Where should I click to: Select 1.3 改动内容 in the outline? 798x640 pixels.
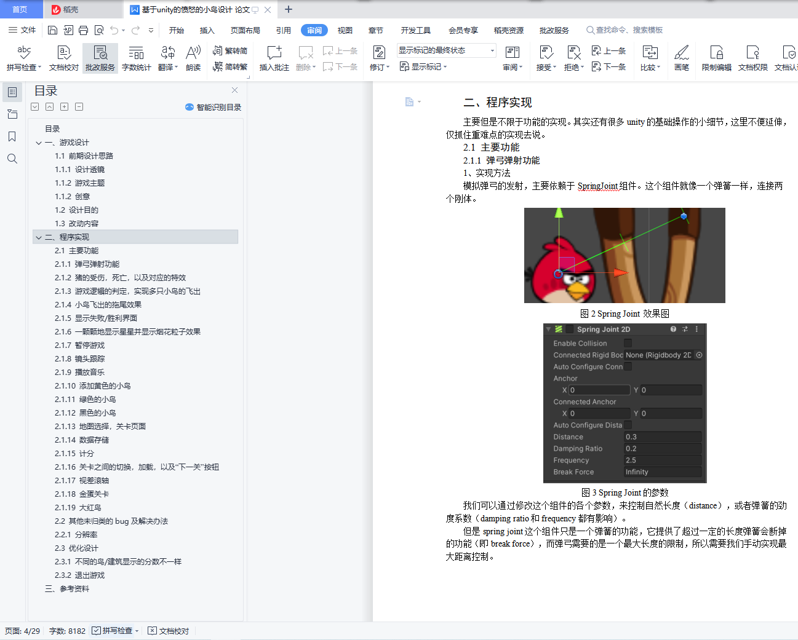[x=77, y=224]
